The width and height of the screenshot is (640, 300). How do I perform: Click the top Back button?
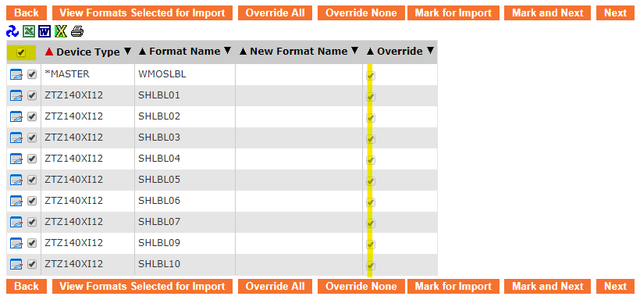tap(27, 13)
